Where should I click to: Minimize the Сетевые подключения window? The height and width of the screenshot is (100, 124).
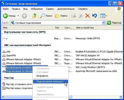(110, 4)
